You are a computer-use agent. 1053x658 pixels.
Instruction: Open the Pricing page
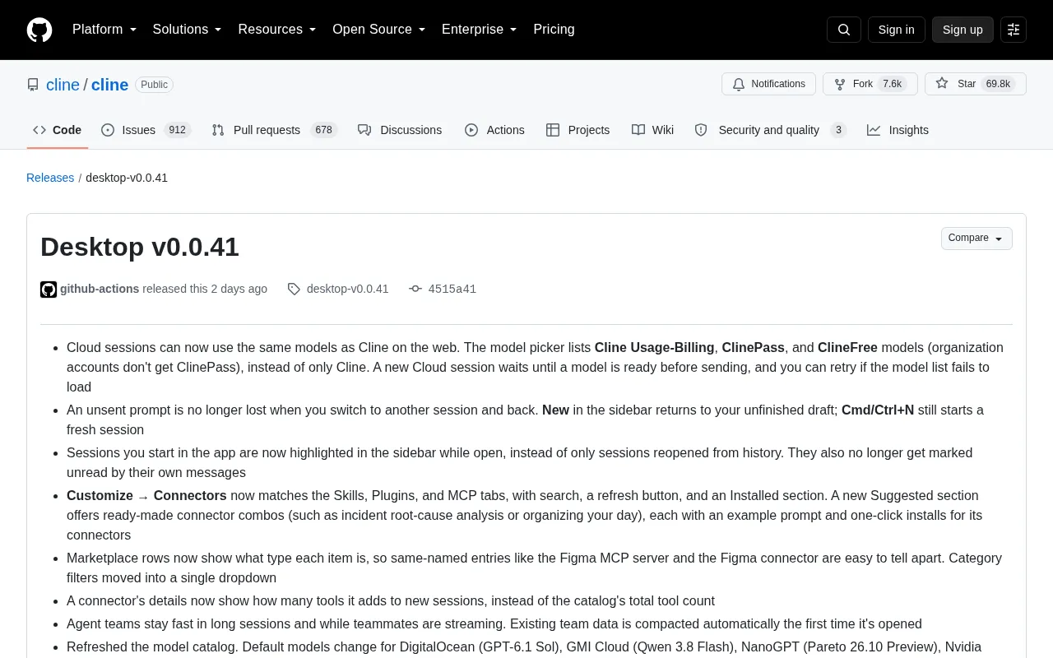[554, 30]
